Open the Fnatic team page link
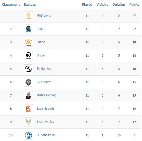 (x=41, y=42)
